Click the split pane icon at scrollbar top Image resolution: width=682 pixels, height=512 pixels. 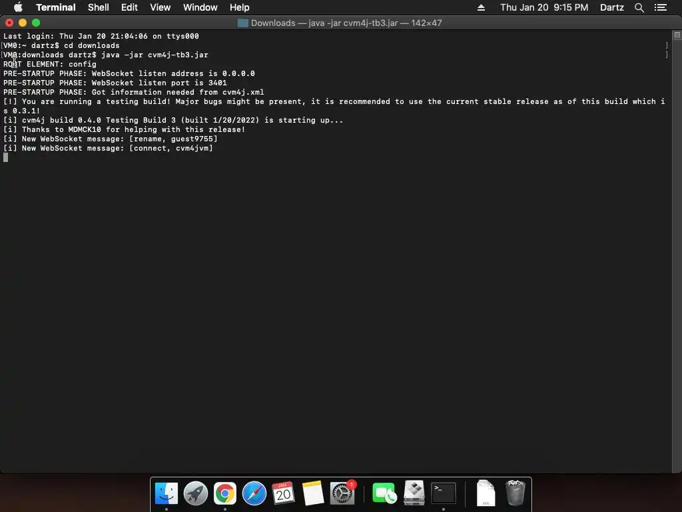[677, 35]
